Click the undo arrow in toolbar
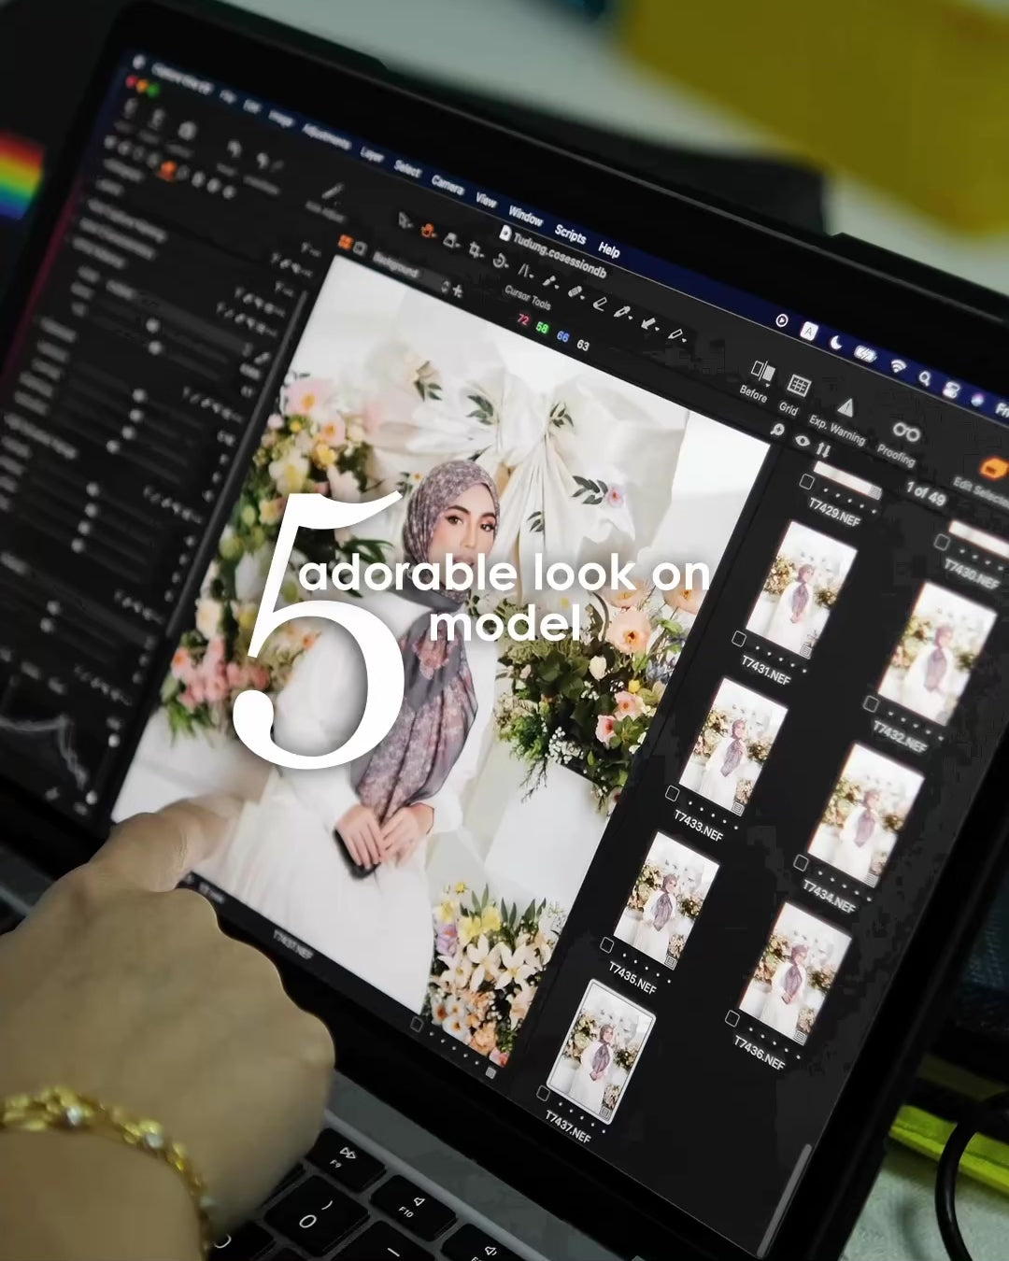The image size is (1009, 1261). click(x=234, y=149)
